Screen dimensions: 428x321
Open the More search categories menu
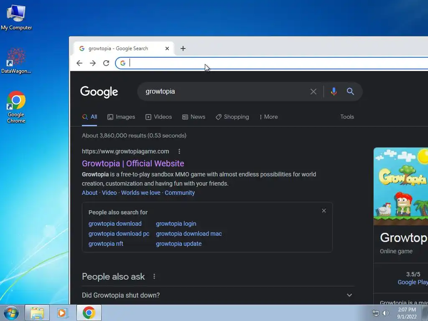pos(269,117)
